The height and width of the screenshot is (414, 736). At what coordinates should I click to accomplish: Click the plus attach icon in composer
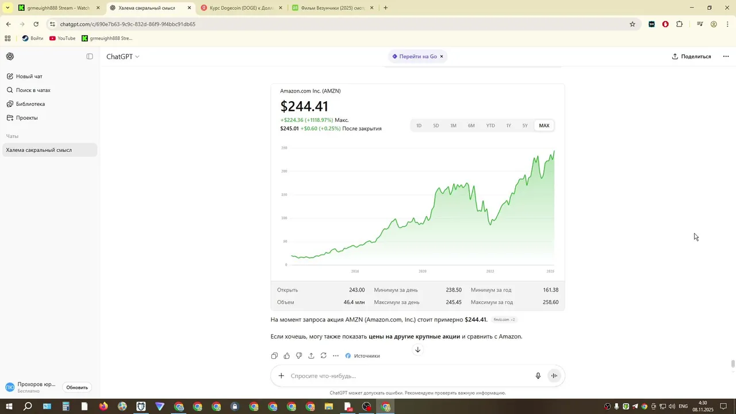click(x=281, y=376)
